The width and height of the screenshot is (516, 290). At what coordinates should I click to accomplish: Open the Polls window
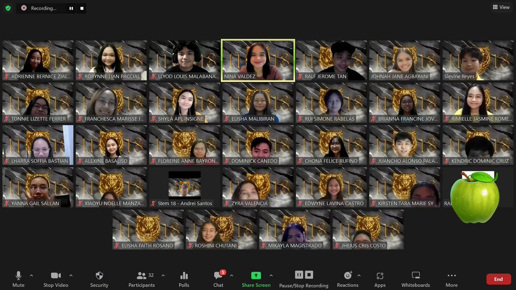point(184,279)
